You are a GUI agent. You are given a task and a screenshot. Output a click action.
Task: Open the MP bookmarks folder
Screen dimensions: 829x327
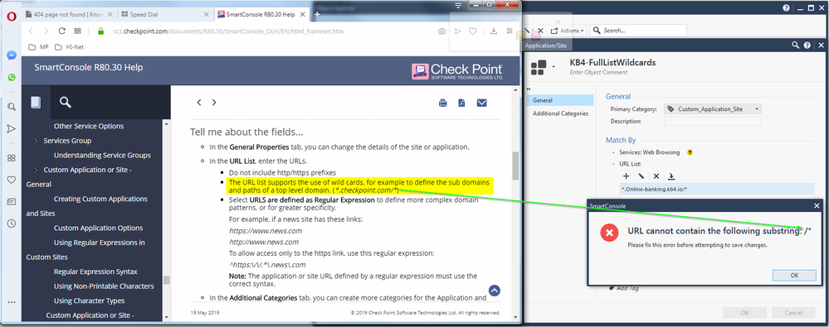(x=39, y=47)
